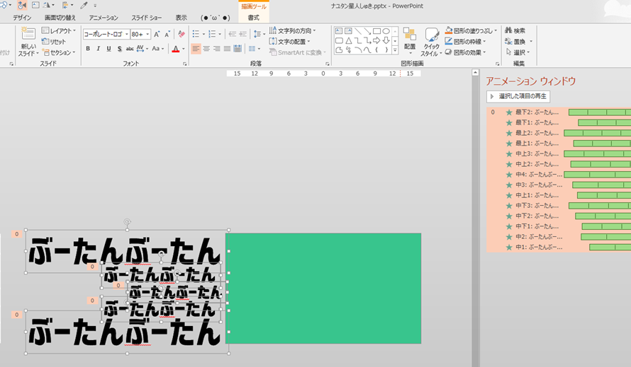Select the 中4 animation entry
The width and height of the screenshot is (631, 367).
559,175
